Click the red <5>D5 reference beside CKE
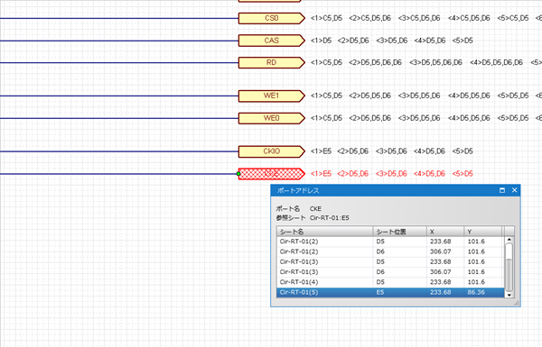The image size is (542, 347). (x=463, y=173)
